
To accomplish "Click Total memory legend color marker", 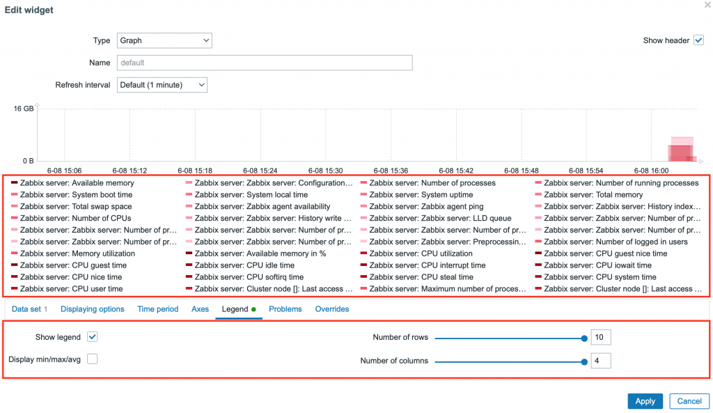I will pyautogui.click(x=539, y=195).
